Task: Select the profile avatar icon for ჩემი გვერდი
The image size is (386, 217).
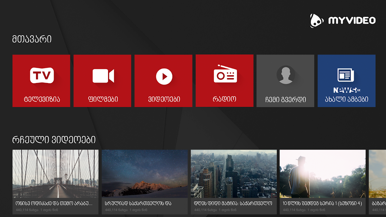Action: (x=286, y=75)
